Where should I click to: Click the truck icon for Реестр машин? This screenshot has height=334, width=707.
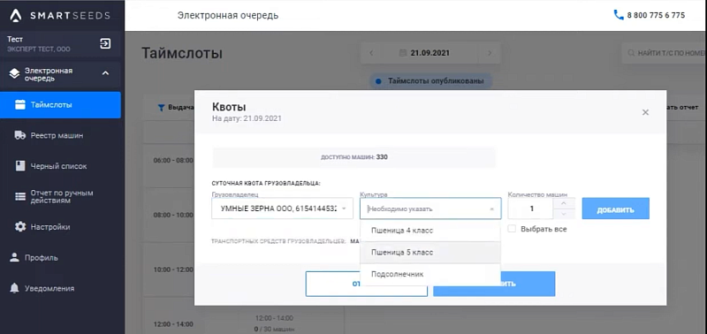coord(19,135)
